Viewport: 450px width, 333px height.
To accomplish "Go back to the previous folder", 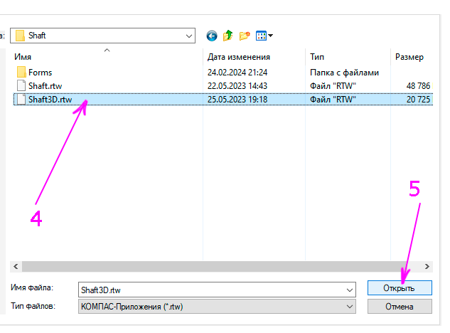I will [x=212, y=36].
